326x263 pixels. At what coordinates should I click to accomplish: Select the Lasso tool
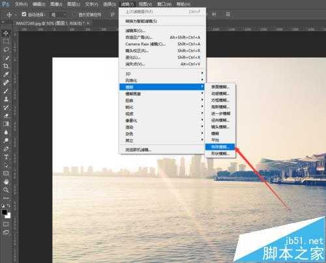[6, 49]
